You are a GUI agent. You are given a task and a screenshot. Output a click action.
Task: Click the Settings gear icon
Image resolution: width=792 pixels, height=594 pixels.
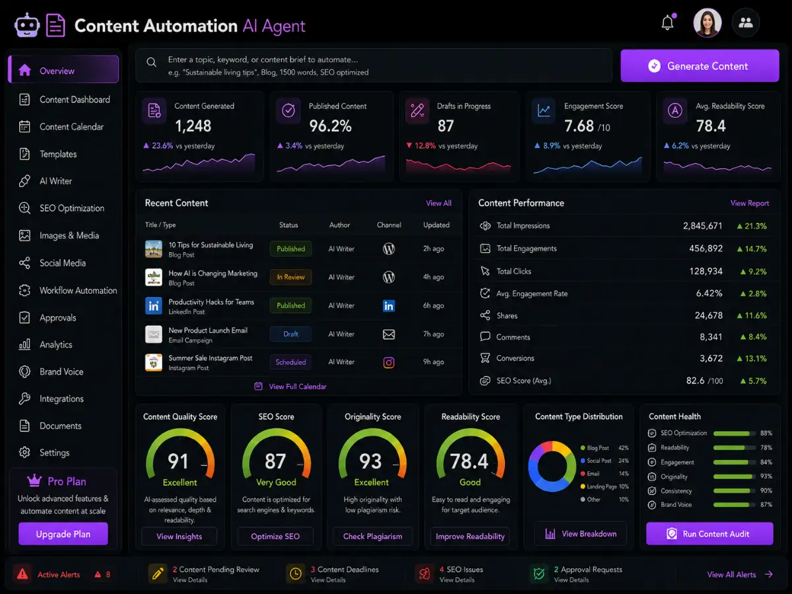[x=24, y=453]
